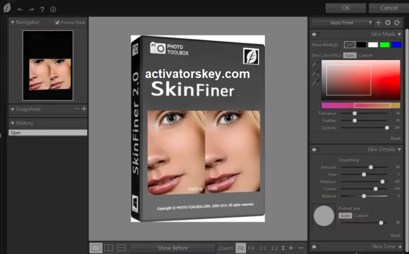Click the hue range color bar
Screen dimensions: 409x254
coord(361,105)
